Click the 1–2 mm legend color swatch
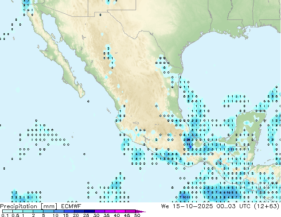The width and height of the screenshot is (281, 217). pos(28,211)
